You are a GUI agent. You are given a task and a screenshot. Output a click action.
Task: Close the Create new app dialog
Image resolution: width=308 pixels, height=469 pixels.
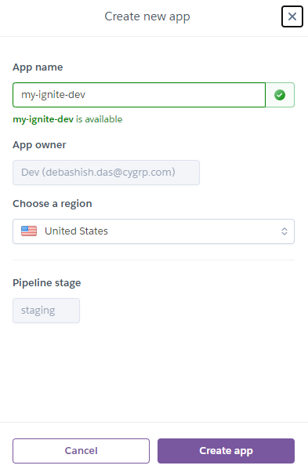point(292,16)
